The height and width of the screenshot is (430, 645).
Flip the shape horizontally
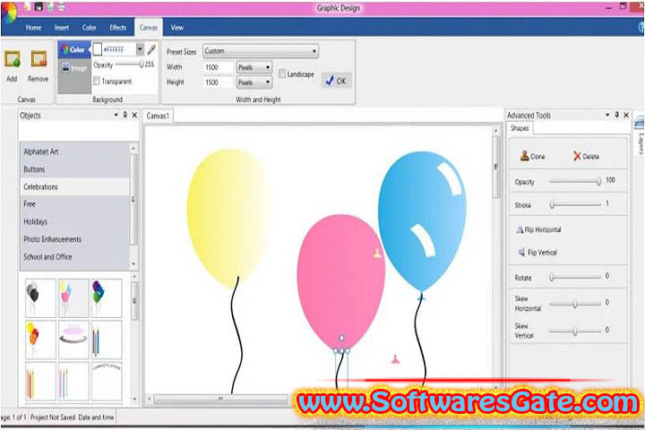click(x=539, y=229)
